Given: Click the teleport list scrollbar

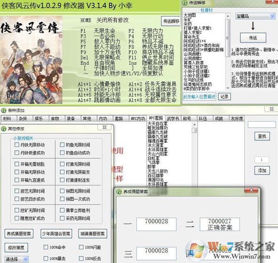Looking at the screenshot, I should tap(228, 51).
